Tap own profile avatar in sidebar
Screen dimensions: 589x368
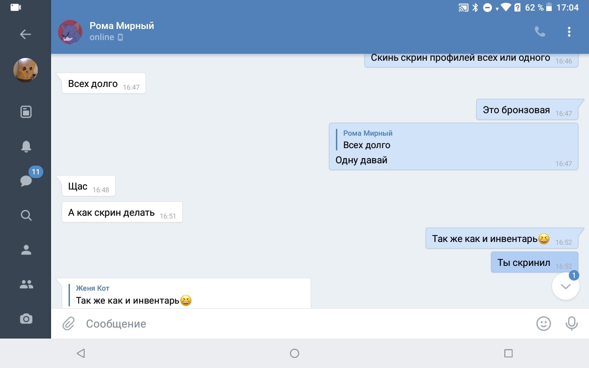click(25, 70)
